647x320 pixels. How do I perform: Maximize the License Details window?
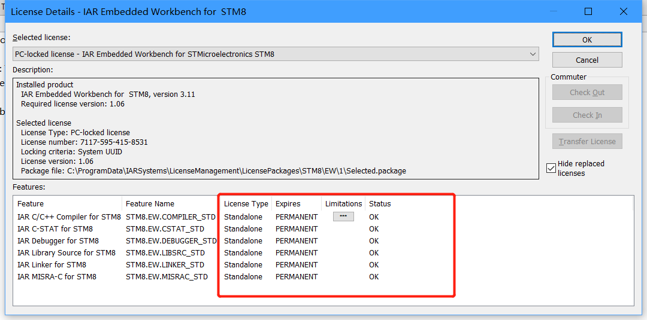tap(588, 11)
